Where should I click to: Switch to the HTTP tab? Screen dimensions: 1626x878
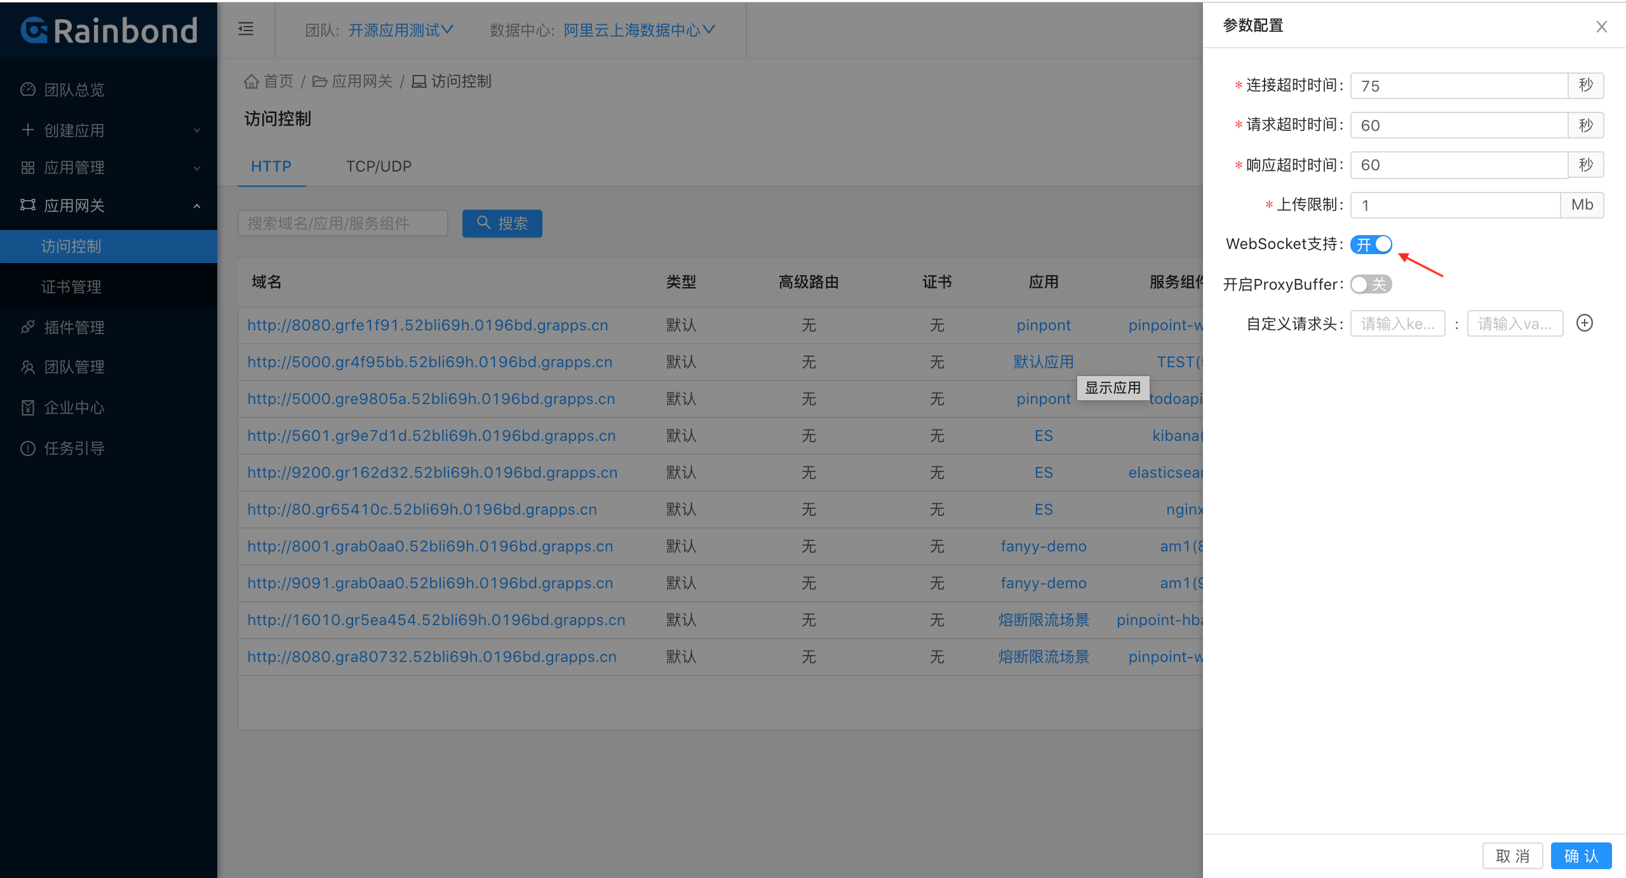(271, 166)
